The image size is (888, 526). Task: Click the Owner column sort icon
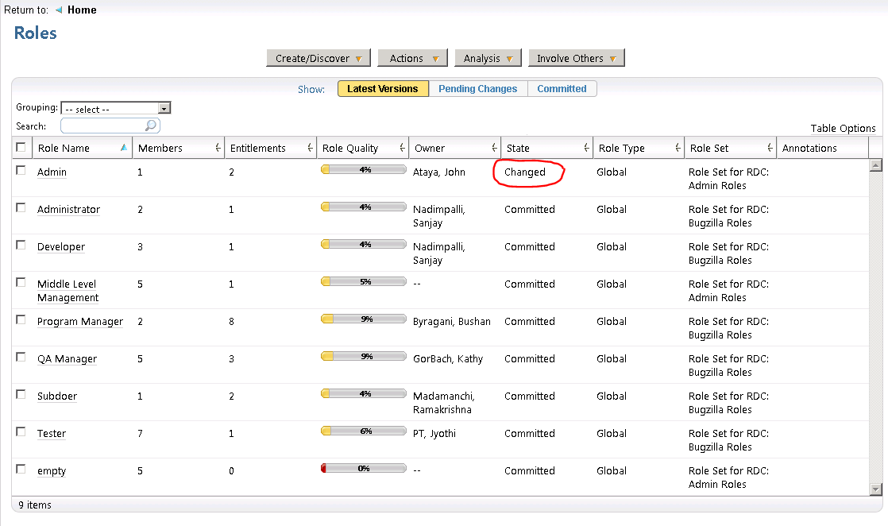coord(494,149)
